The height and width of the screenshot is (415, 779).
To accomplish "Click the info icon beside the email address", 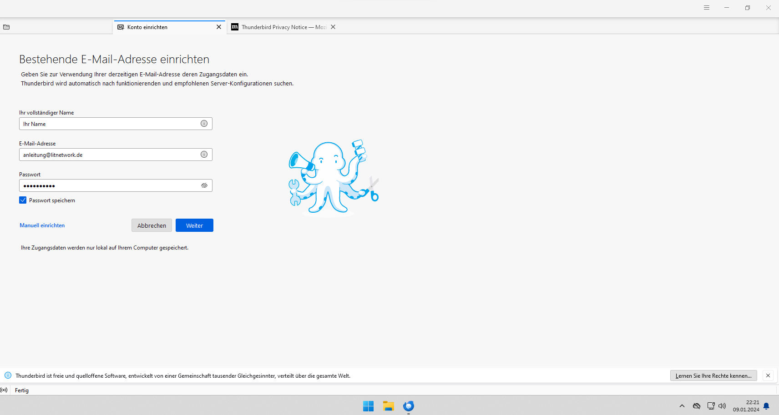I will [204, 154].
